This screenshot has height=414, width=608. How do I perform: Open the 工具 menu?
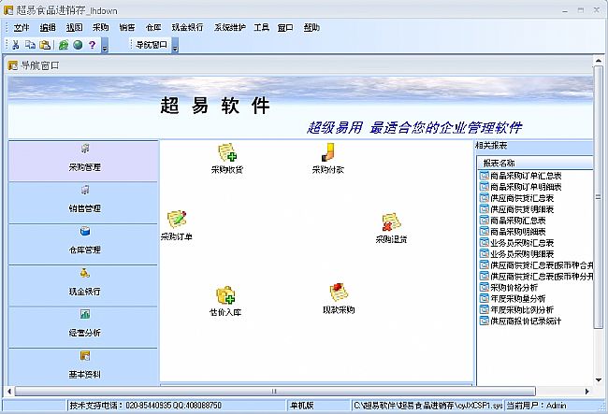pos(261,27)
